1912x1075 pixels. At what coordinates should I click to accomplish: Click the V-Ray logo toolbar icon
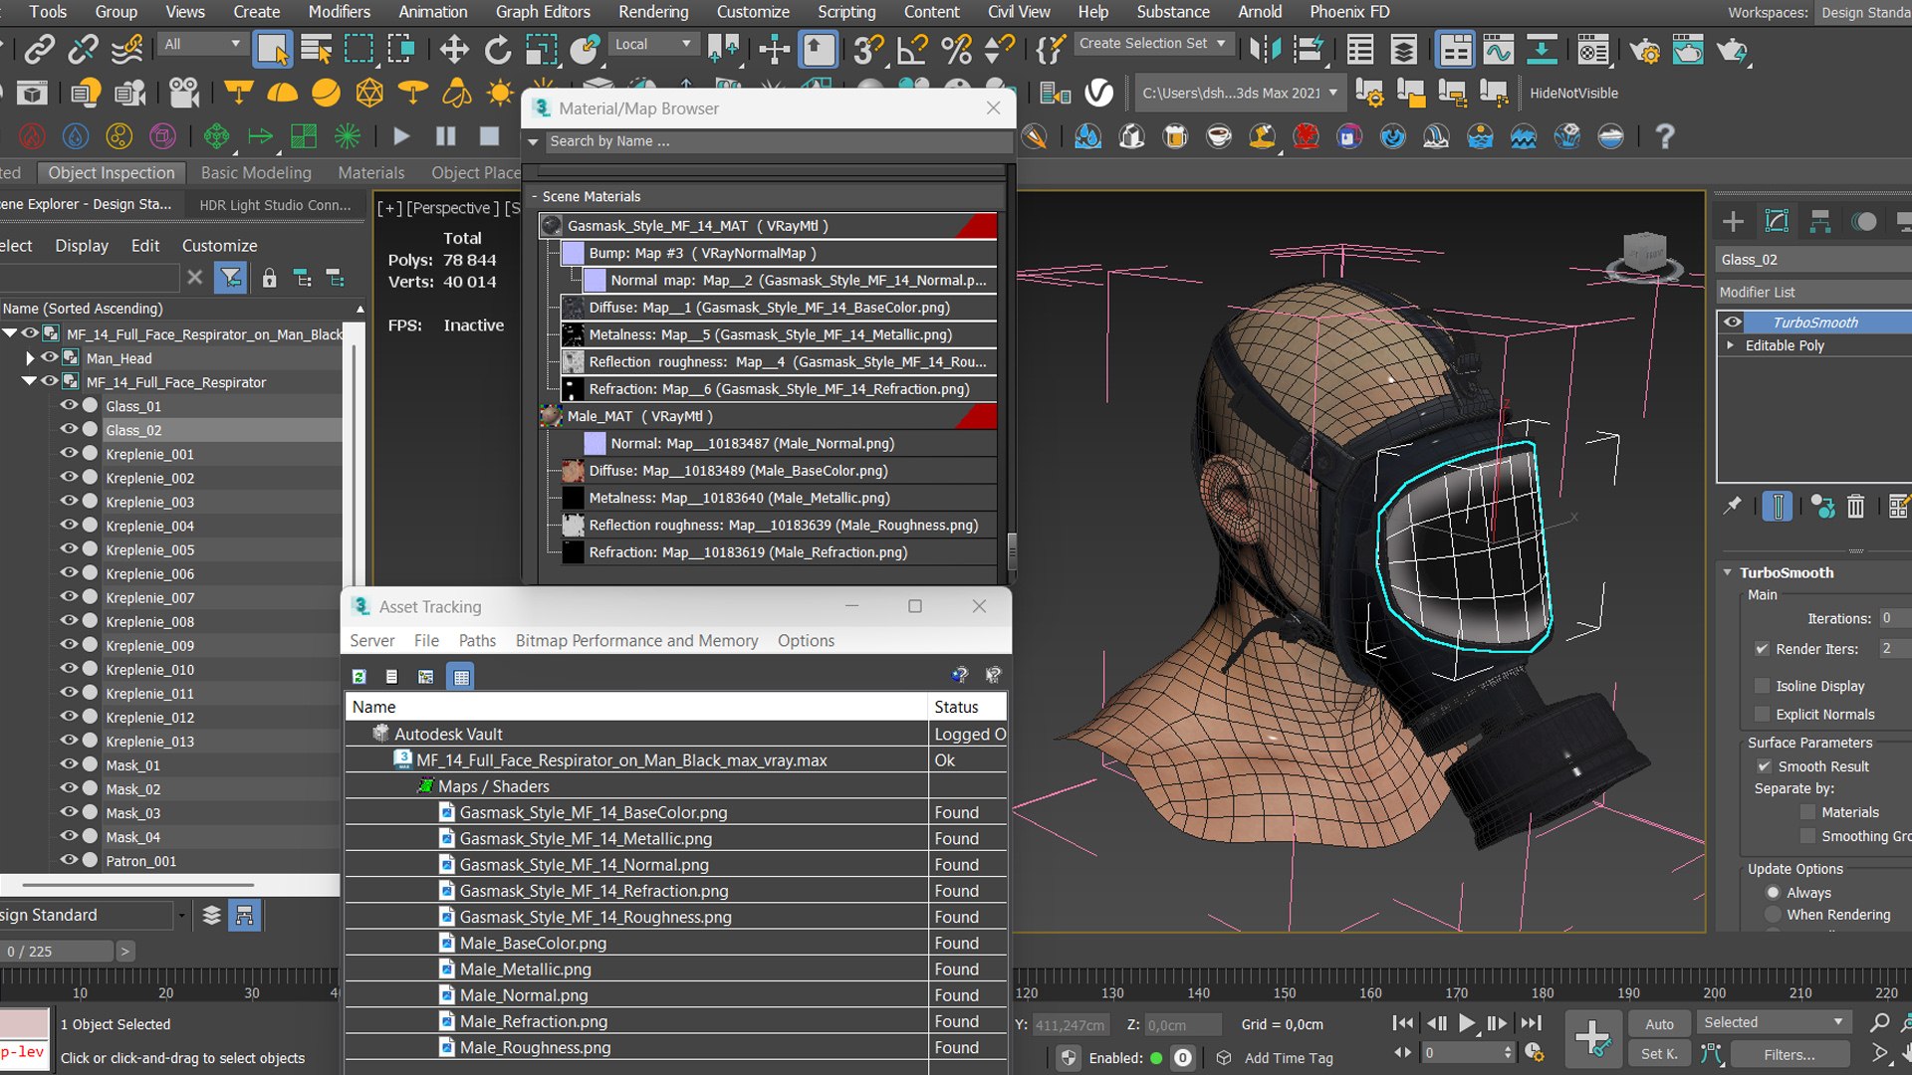click(x=1098, y=93)
